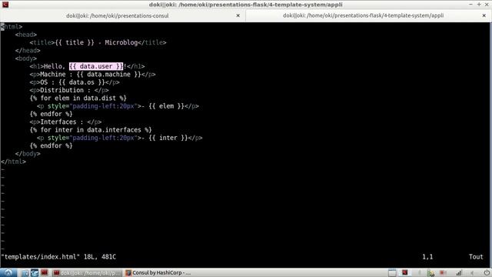492x277 pixels.
Task: Click the blue launcher icon in taskbar
Action: point(34,273)
